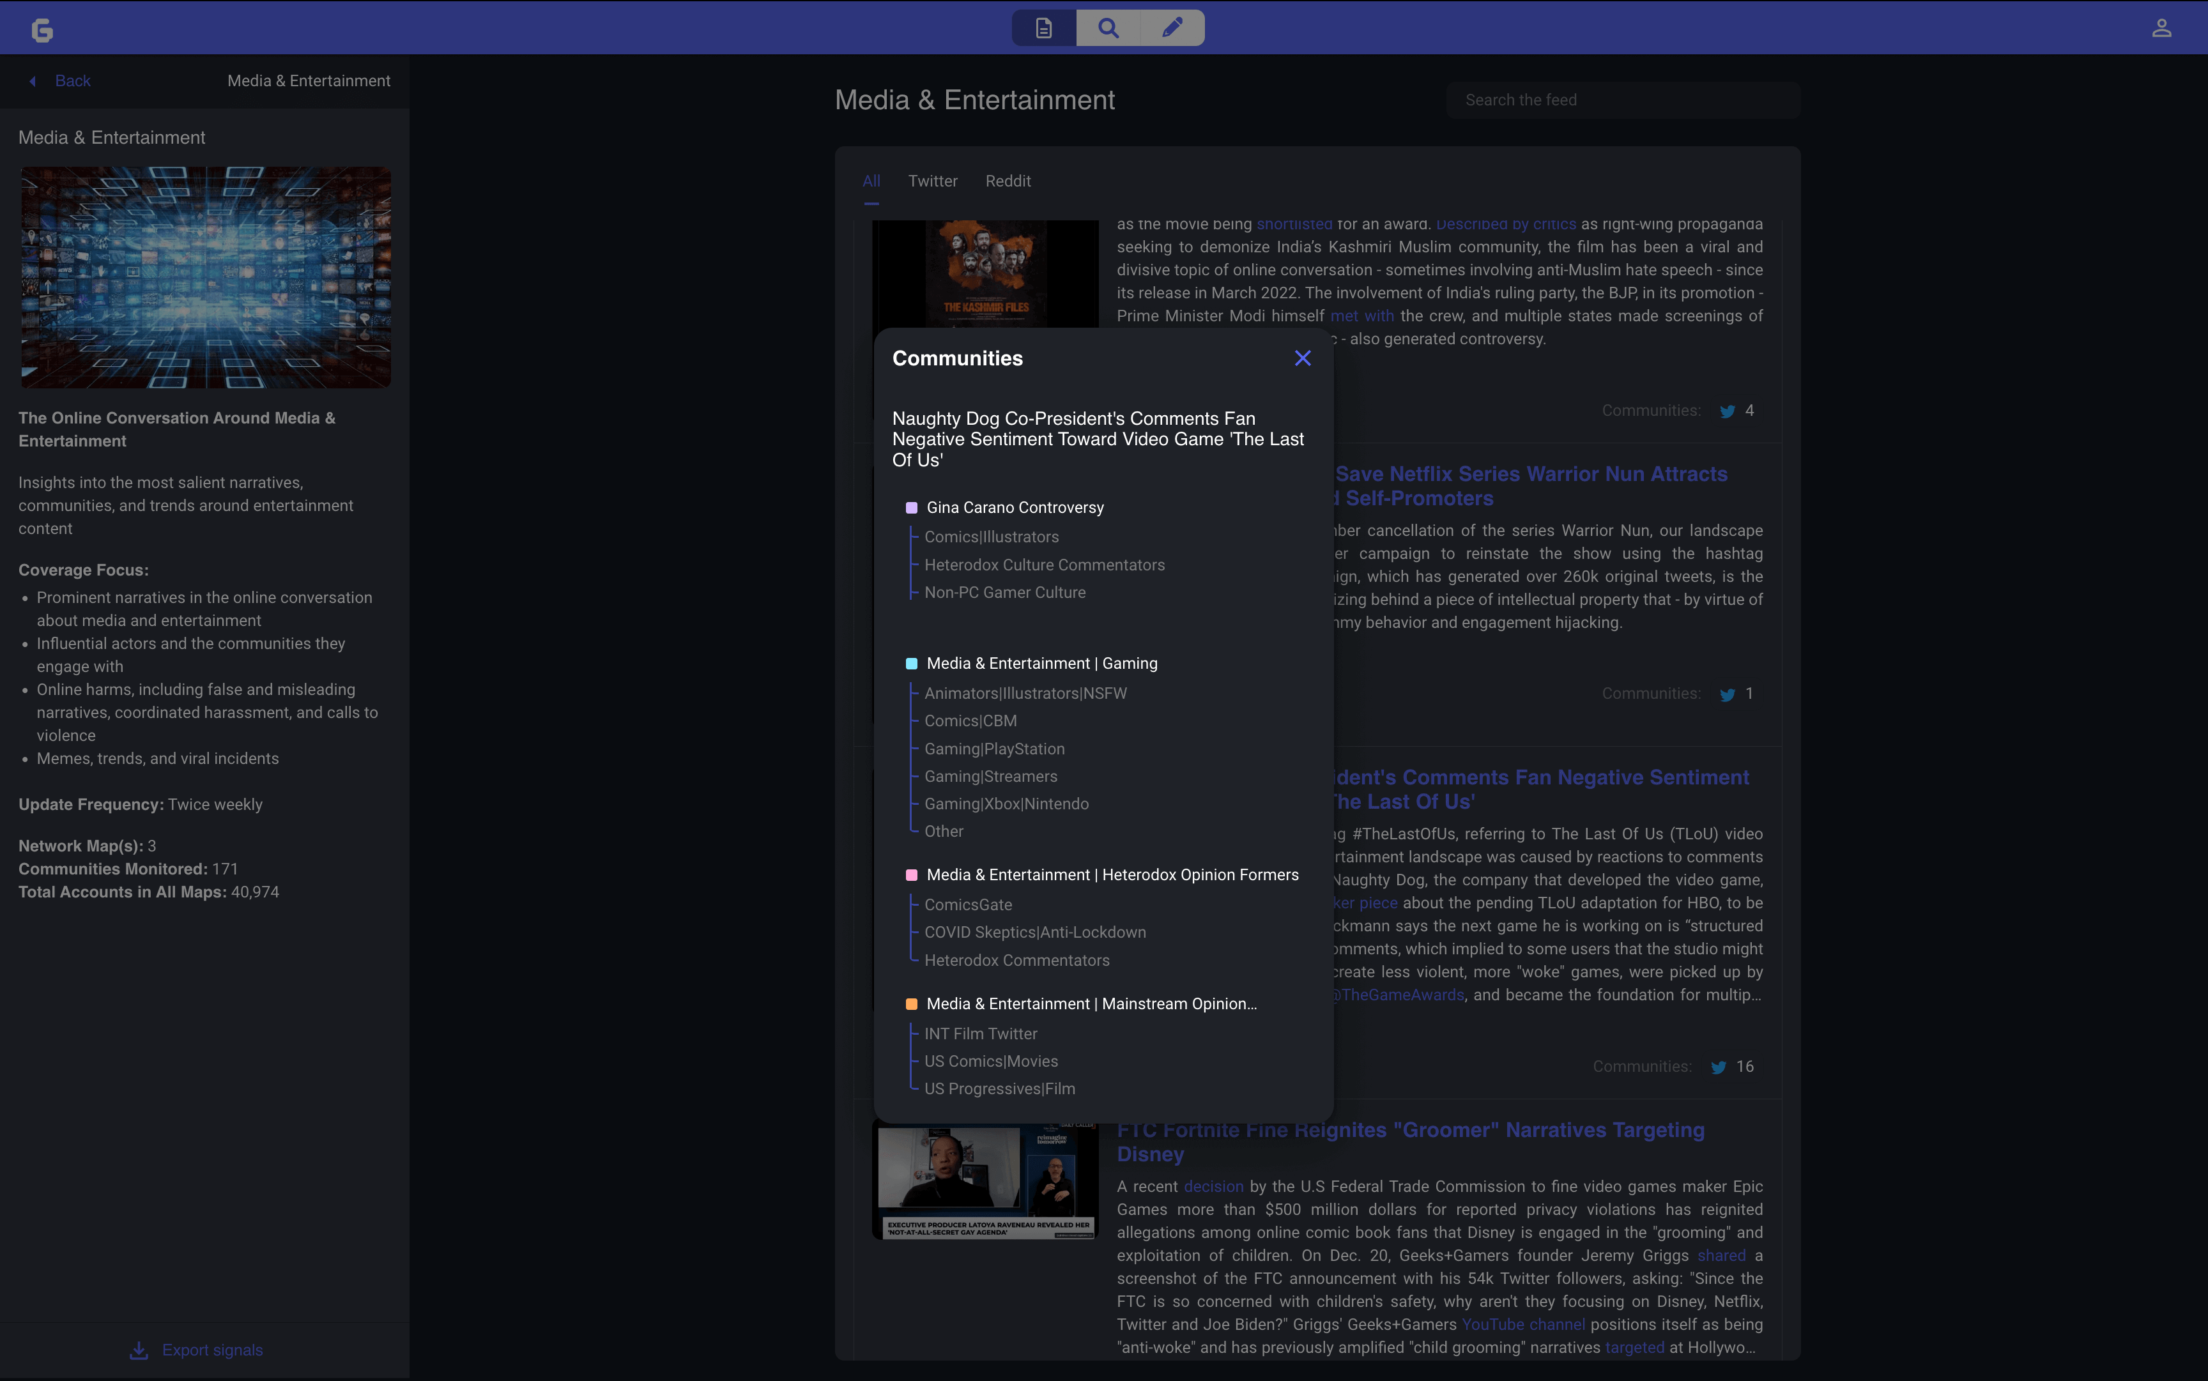The image size is (2208, 1381).
Task: Select Media & Entertainment | Mainstream Opinion group
Action: point(1092,1003)
